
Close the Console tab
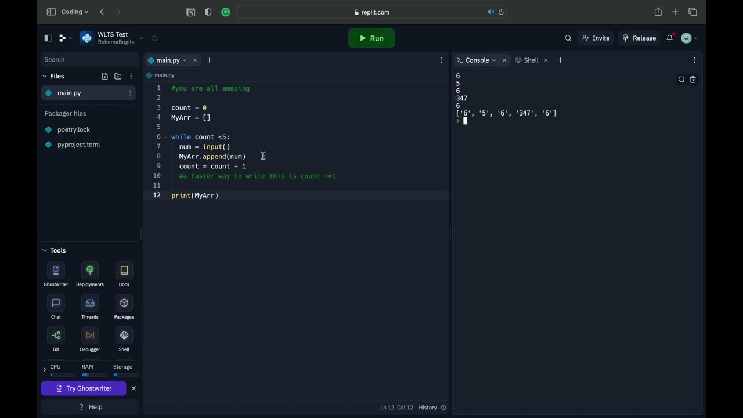click(504, 60)
